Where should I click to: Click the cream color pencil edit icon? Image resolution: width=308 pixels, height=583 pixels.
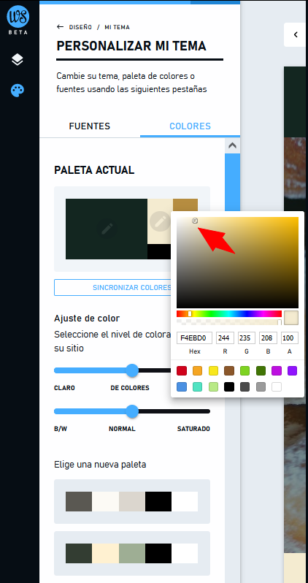click(160, 221)
